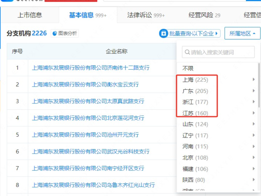This screenshot has height=196, width=261.
Task: Expand the 北京 submenu arrow
Action: 253,157
